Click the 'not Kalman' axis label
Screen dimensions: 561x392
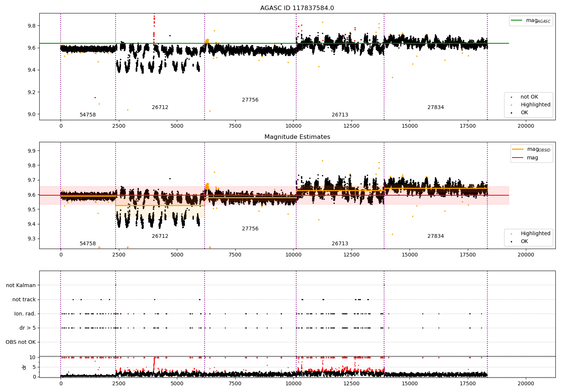point(21,286)
